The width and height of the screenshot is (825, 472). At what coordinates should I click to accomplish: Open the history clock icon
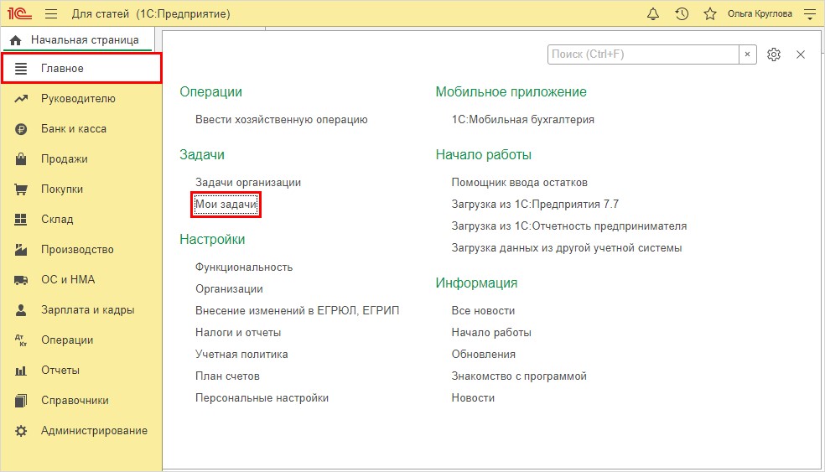[682, 13]
